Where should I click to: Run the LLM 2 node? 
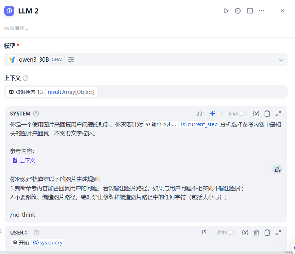click(226, 11)
